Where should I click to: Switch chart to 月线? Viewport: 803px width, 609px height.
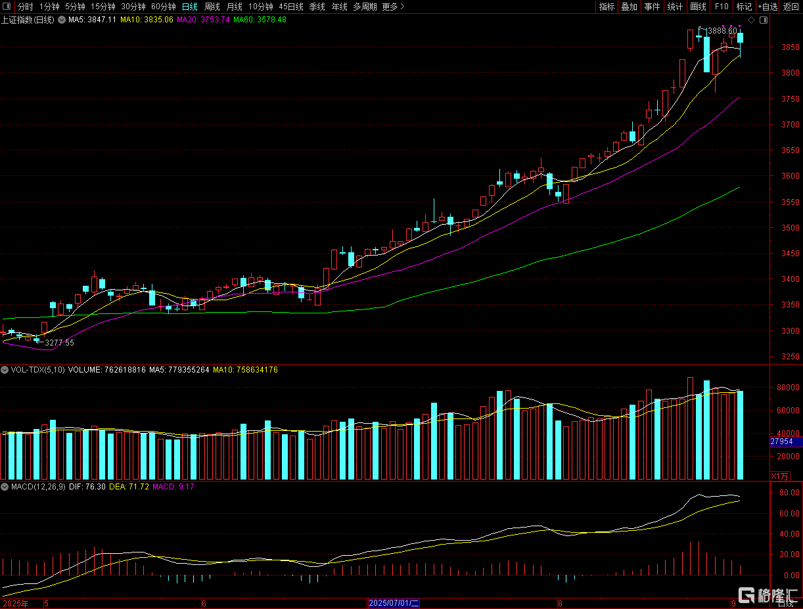tap(234, 7)
